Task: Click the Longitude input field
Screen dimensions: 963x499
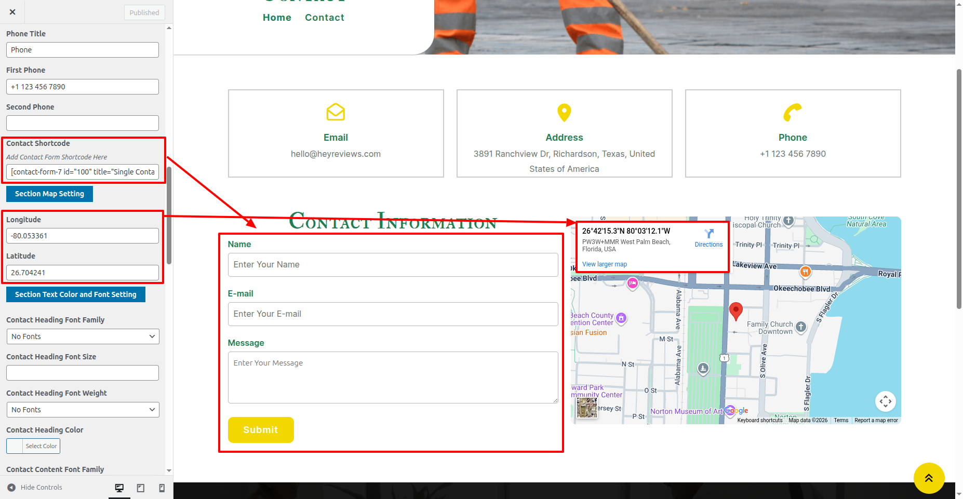Action: (x=83, y=236)
